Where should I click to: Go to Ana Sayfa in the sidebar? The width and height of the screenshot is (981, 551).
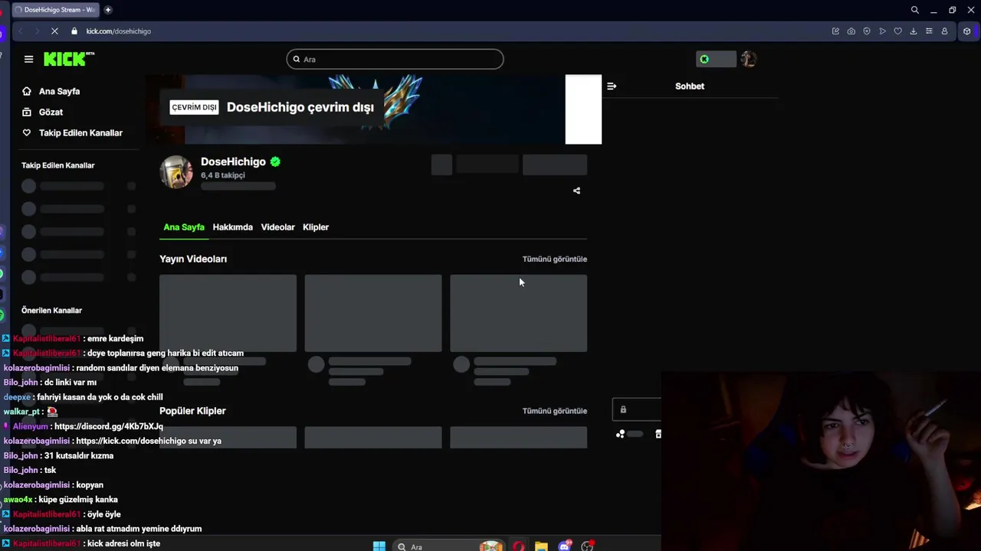pos(59,91)
